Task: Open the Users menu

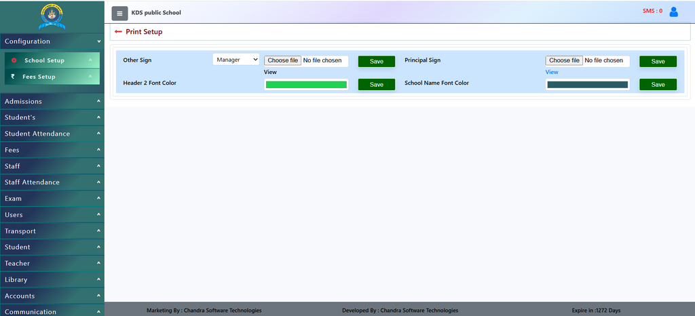Action: click(x=52, y=215)
